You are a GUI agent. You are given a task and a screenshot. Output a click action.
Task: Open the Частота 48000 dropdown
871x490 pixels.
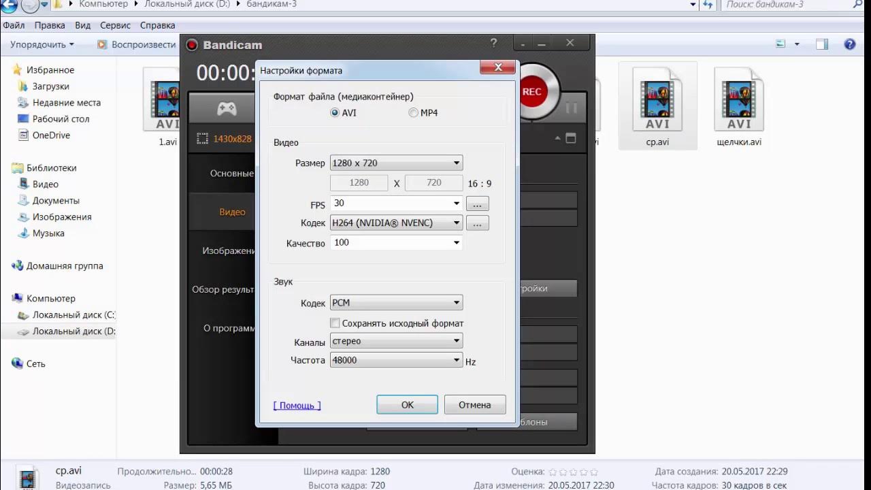[x=396, y=361]
